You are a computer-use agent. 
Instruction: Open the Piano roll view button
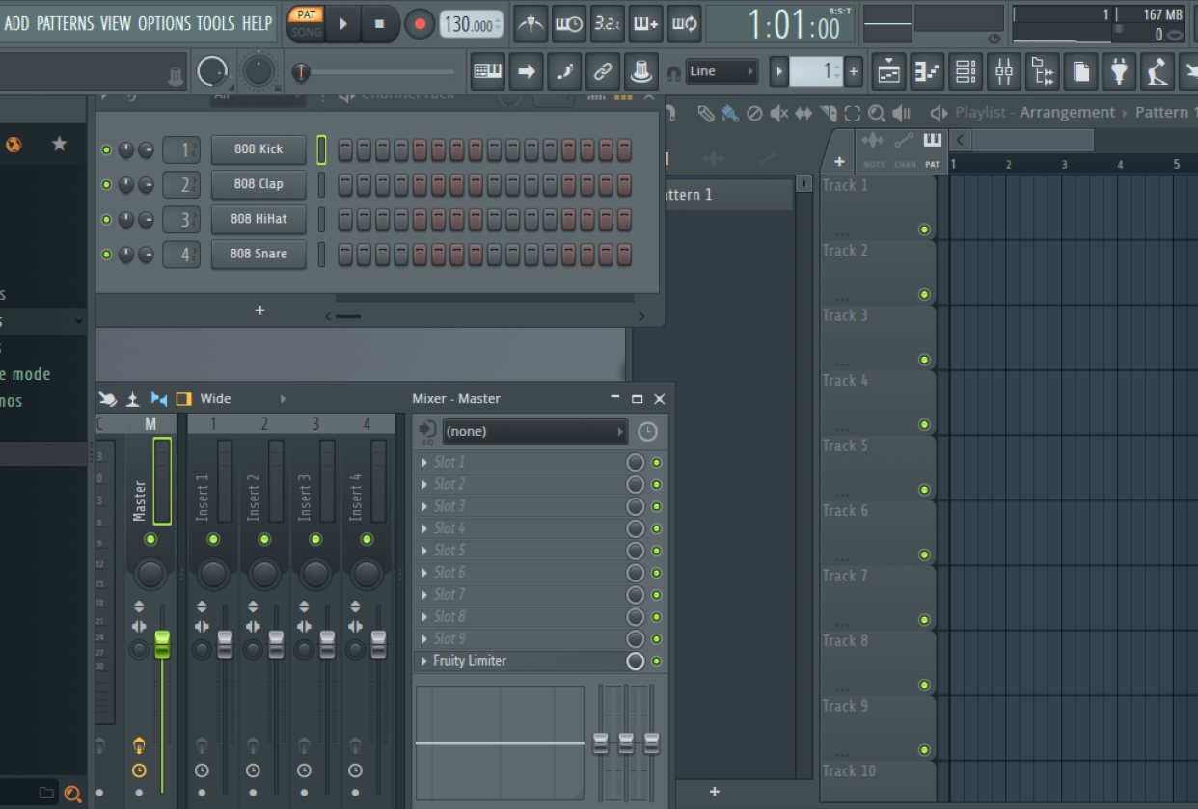927,71
